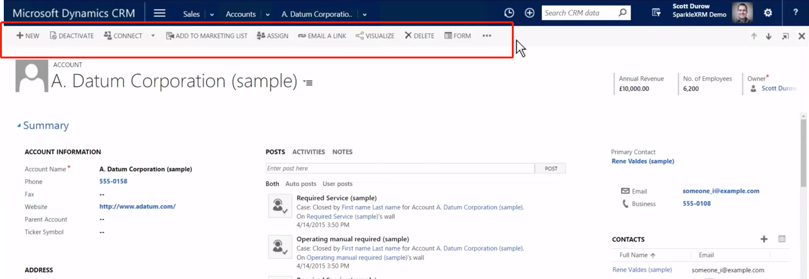This screenshot has height=279, width=809.
Task: Expand the Accounts navigation dropdown chevron
Action: click(268, 14)
